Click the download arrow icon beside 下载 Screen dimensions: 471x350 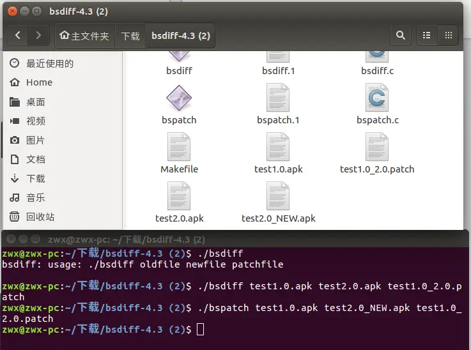point(15,179)
